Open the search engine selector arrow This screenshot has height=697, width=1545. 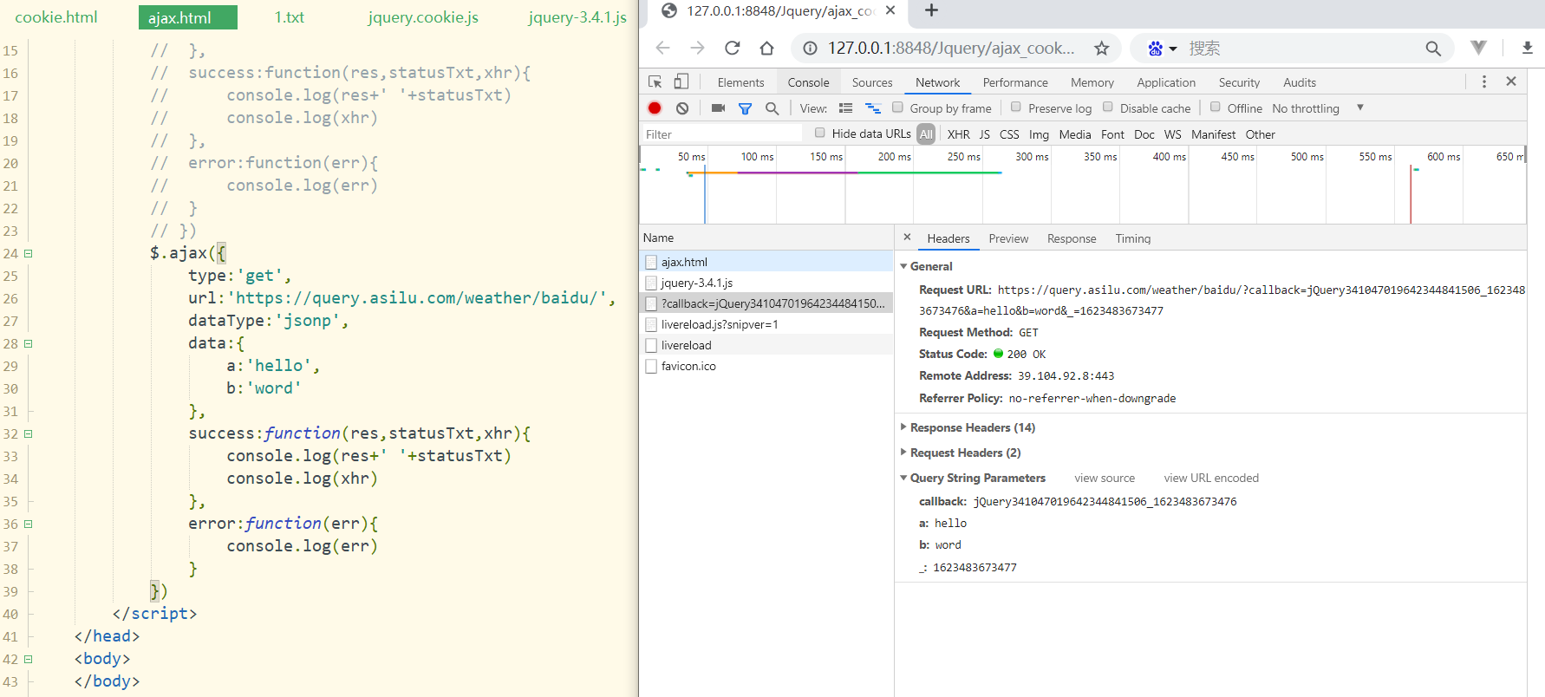1173,49
